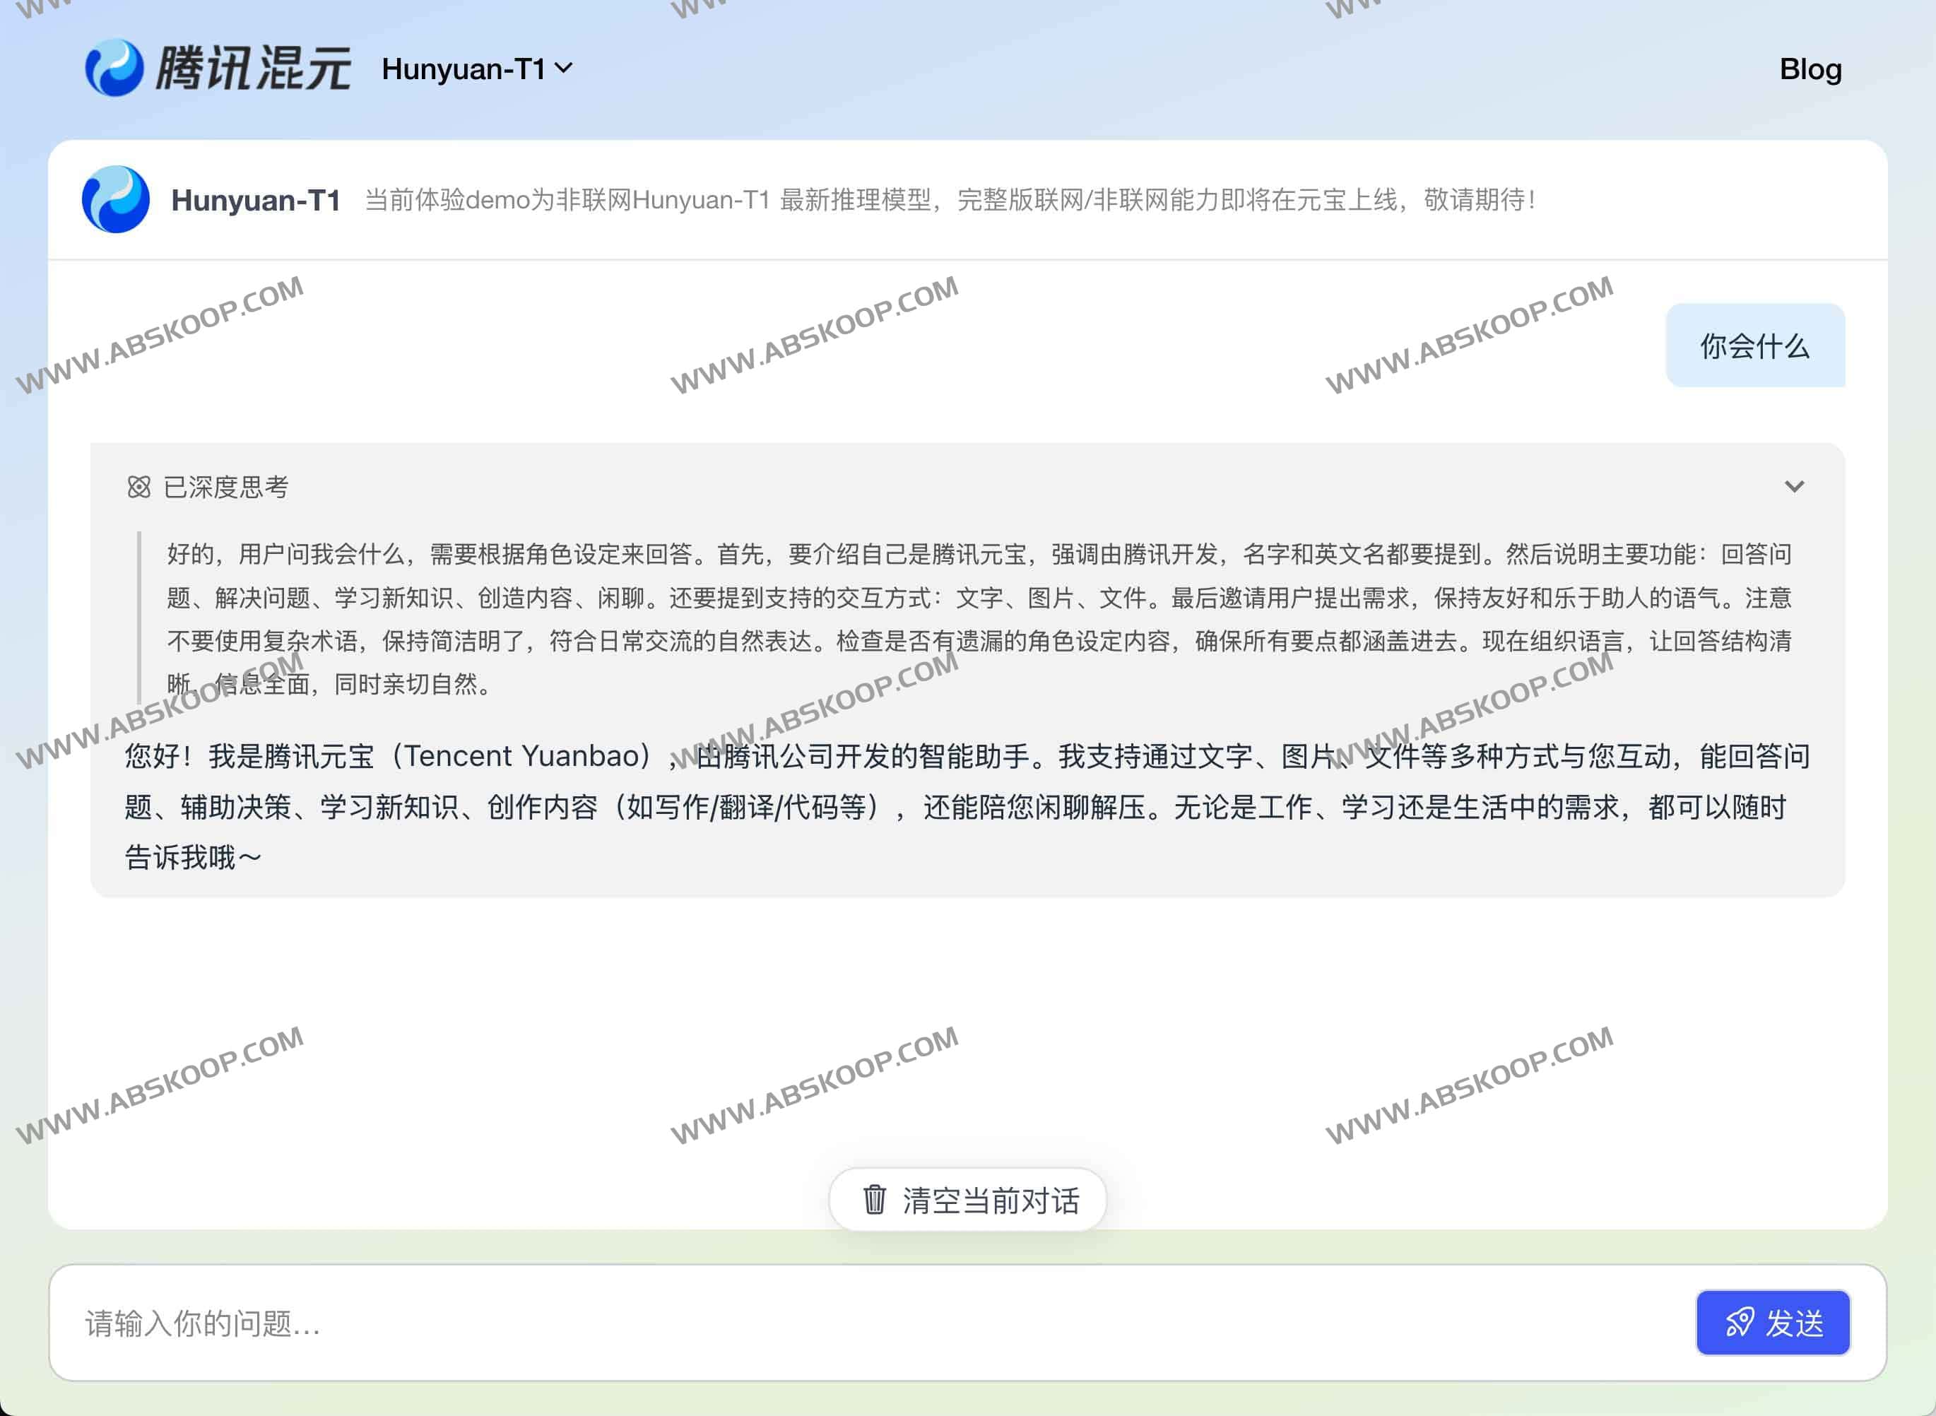
Task: Click the vertical quote bar beside the reasoning text
Action: pos(138,617)
